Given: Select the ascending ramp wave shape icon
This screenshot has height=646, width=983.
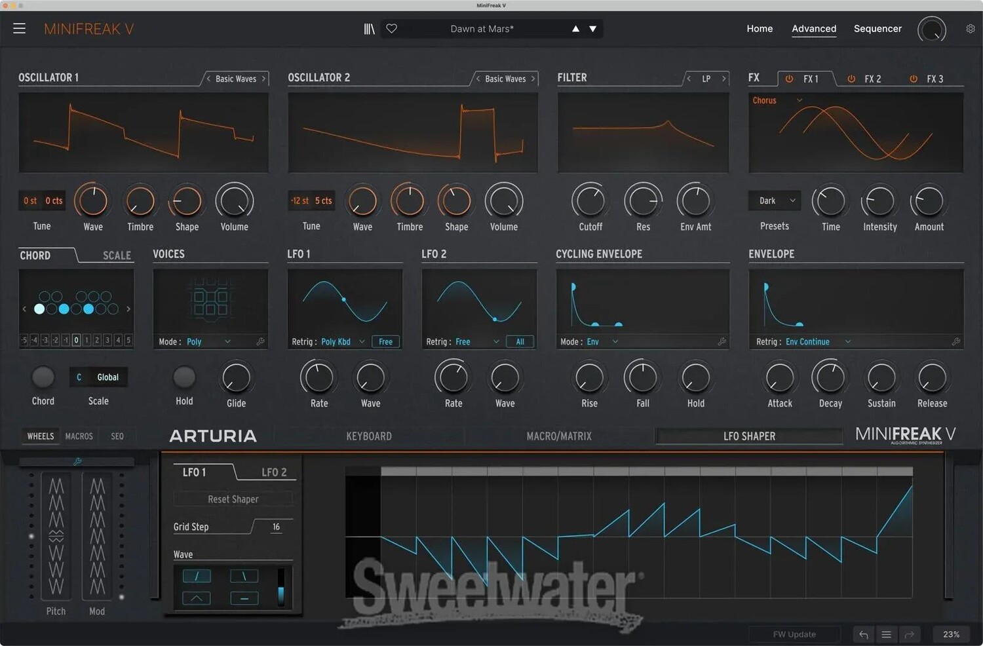Looking at the screenshot, I should pyautogui.click(x=197, y=576).
